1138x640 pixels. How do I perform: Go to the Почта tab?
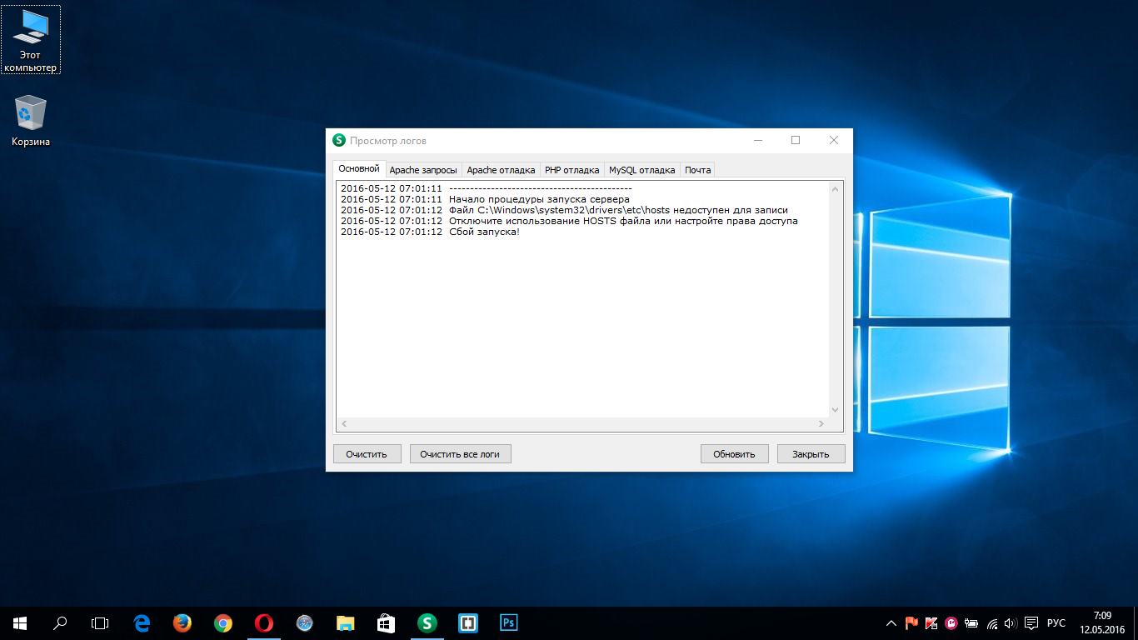tap(697, 170)
